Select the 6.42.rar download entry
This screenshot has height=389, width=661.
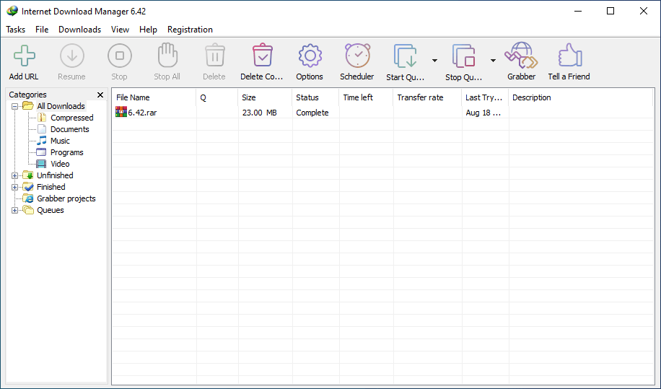tap(142, 113)
